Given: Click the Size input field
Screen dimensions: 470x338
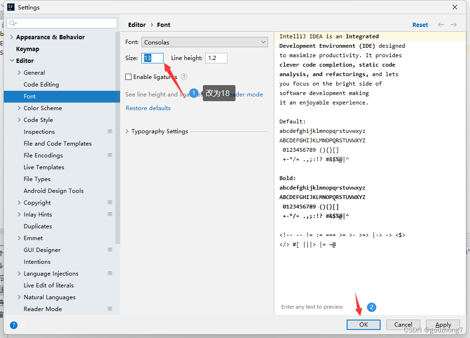Looking at the screenshot, I should pyautogui.click(x=152, y=58).
